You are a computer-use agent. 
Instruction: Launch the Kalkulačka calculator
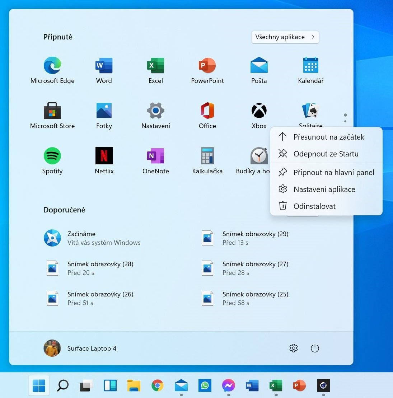(207, 161)
